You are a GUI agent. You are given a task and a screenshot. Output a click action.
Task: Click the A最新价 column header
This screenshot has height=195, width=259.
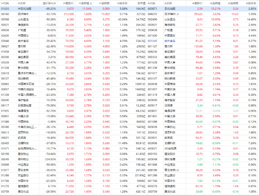pos(195,2)
